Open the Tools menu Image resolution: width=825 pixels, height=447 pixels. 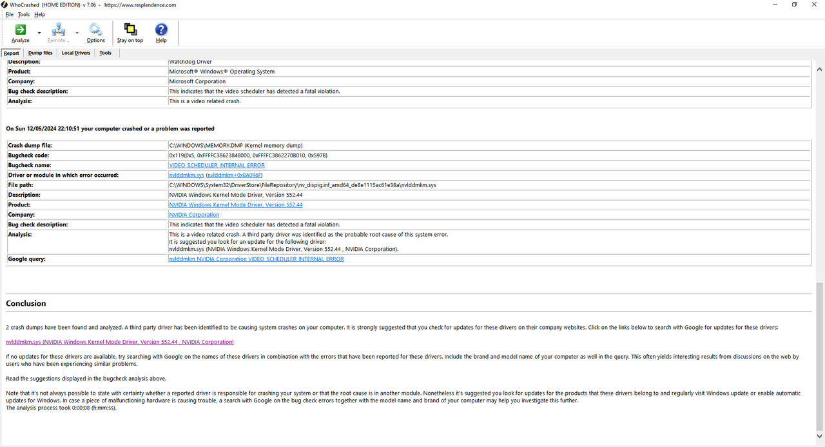click(x=24, y=14)
